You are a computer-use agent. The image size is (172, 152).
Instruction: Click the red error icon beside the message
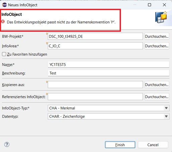tap(3, 22)
